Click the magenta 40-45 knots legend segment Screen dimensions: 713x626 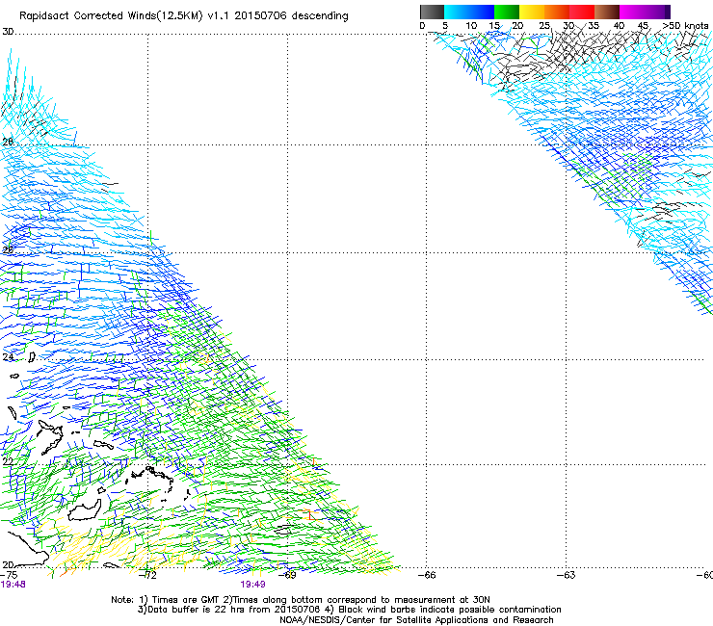(x=631, y=12)
